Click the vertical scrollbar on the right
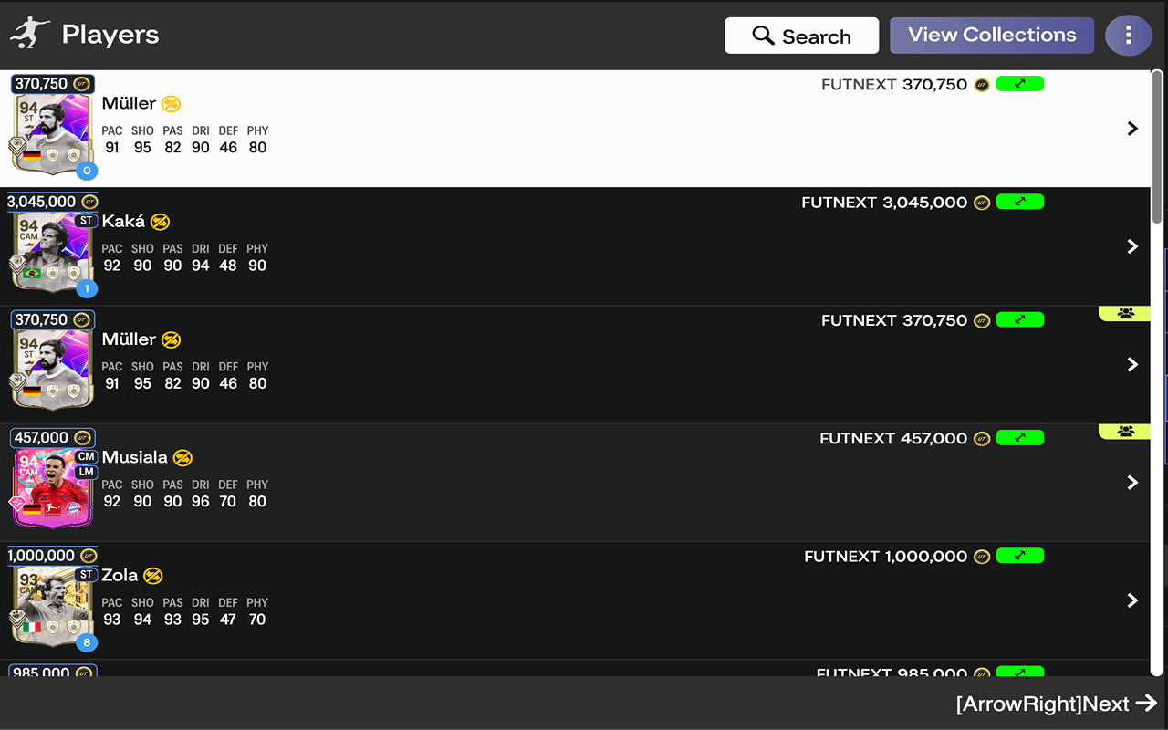This screenshot has width=1168, height=730. tap(1158, 146)
